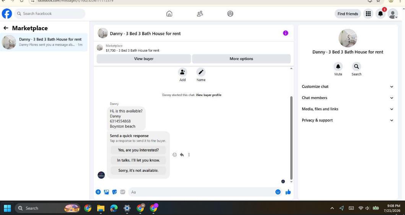
Task: Open the Notifications bell
Action: [381, 14]
